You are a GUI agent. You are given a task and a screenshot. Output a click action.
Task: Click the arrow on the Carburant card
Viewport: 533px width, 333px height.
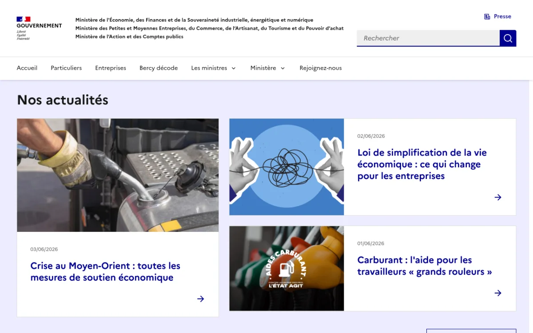498,293
